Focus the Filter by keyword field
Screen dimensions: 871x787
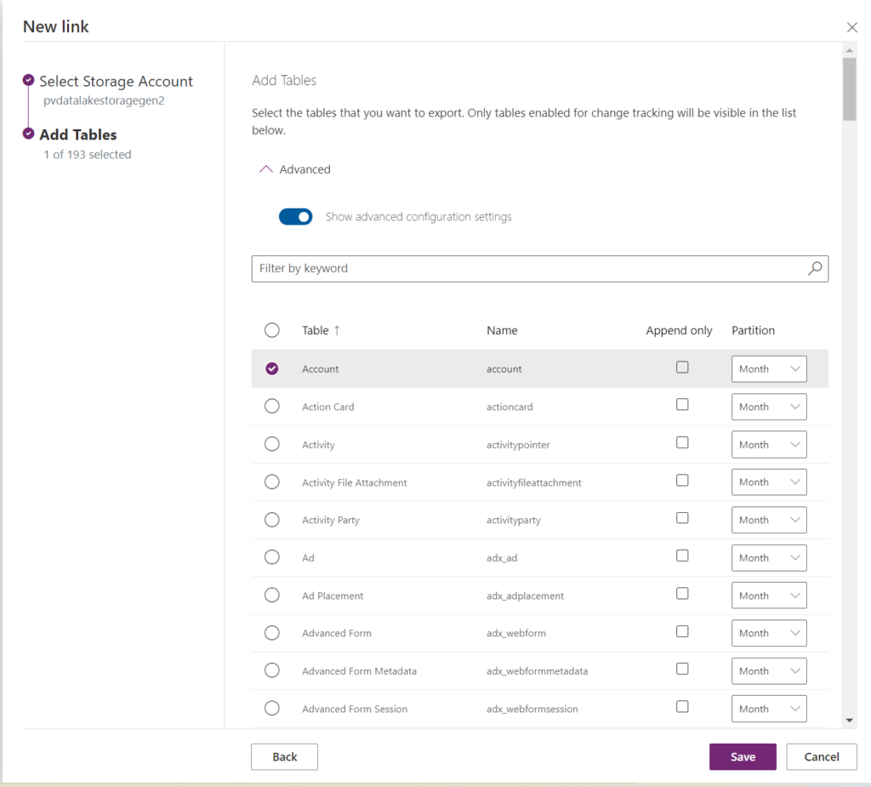[540, 269]
